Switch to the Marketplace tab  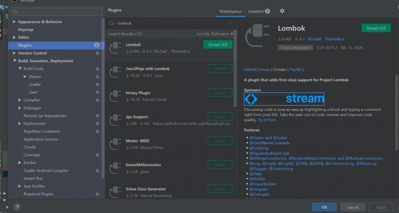[x=230, y=12]
